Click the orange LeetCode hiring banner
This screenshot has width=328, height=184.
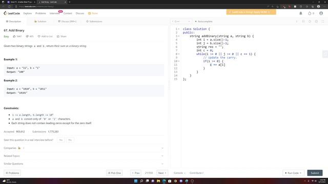[x=251, y=12]
